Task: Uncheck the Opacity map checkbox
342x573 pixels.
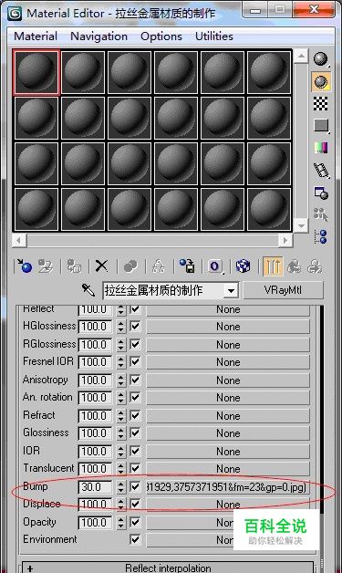Action: tap(135, 522)
